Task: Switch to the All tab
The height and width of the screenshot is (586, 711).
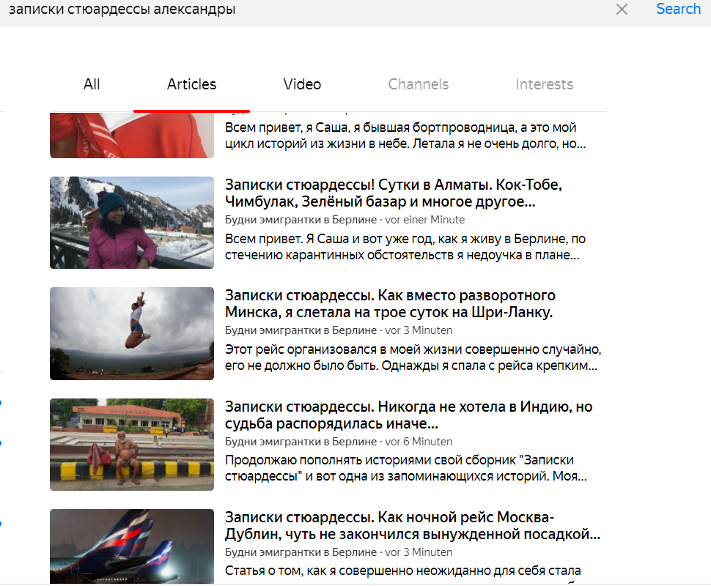Action: coord(92,84)
